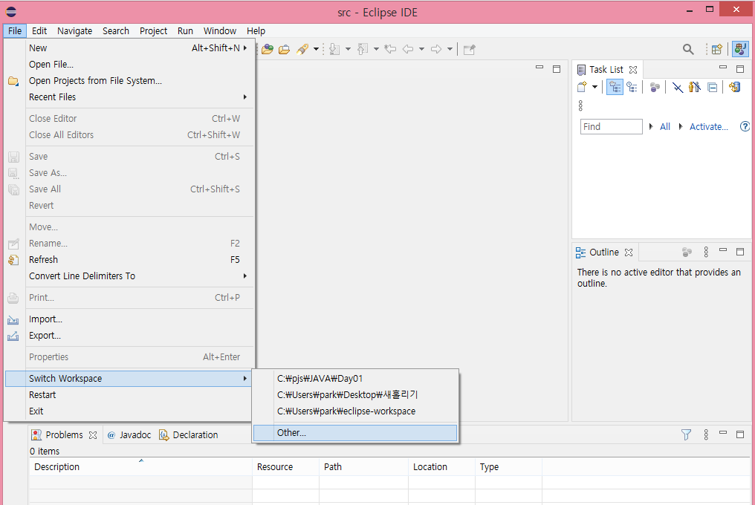Viewport: 755px width, 505px height.
Task: Select the Java perspective icon
Action: click(740, 49)
